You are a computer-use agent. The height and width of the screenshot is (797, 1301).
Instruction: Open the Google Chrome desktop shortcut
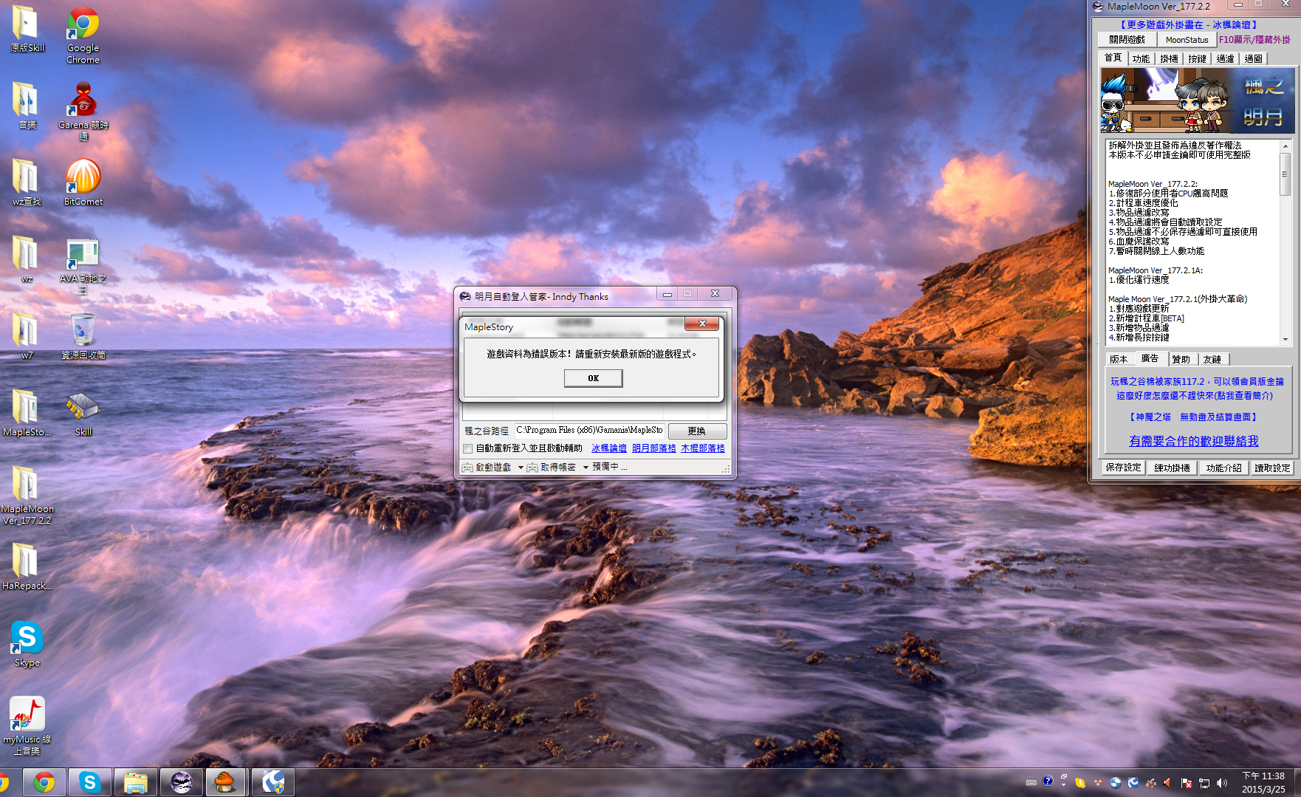(83, 35)
